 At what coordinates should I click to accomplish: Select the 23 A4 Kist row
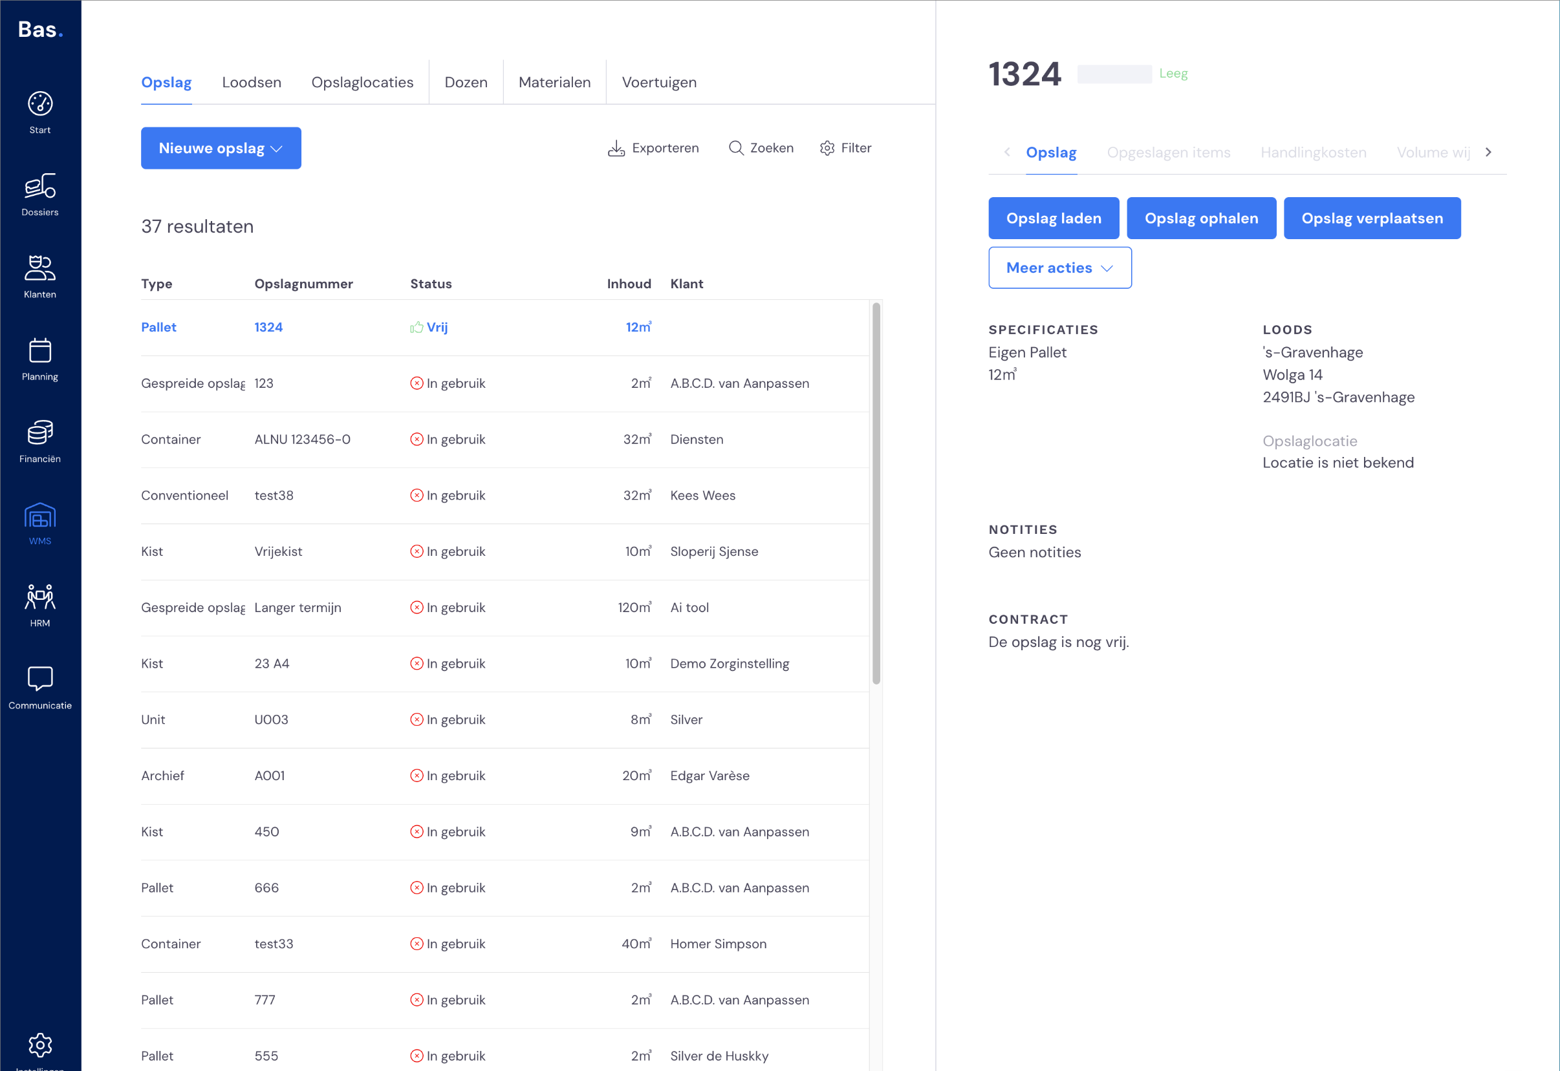(505, 664)
